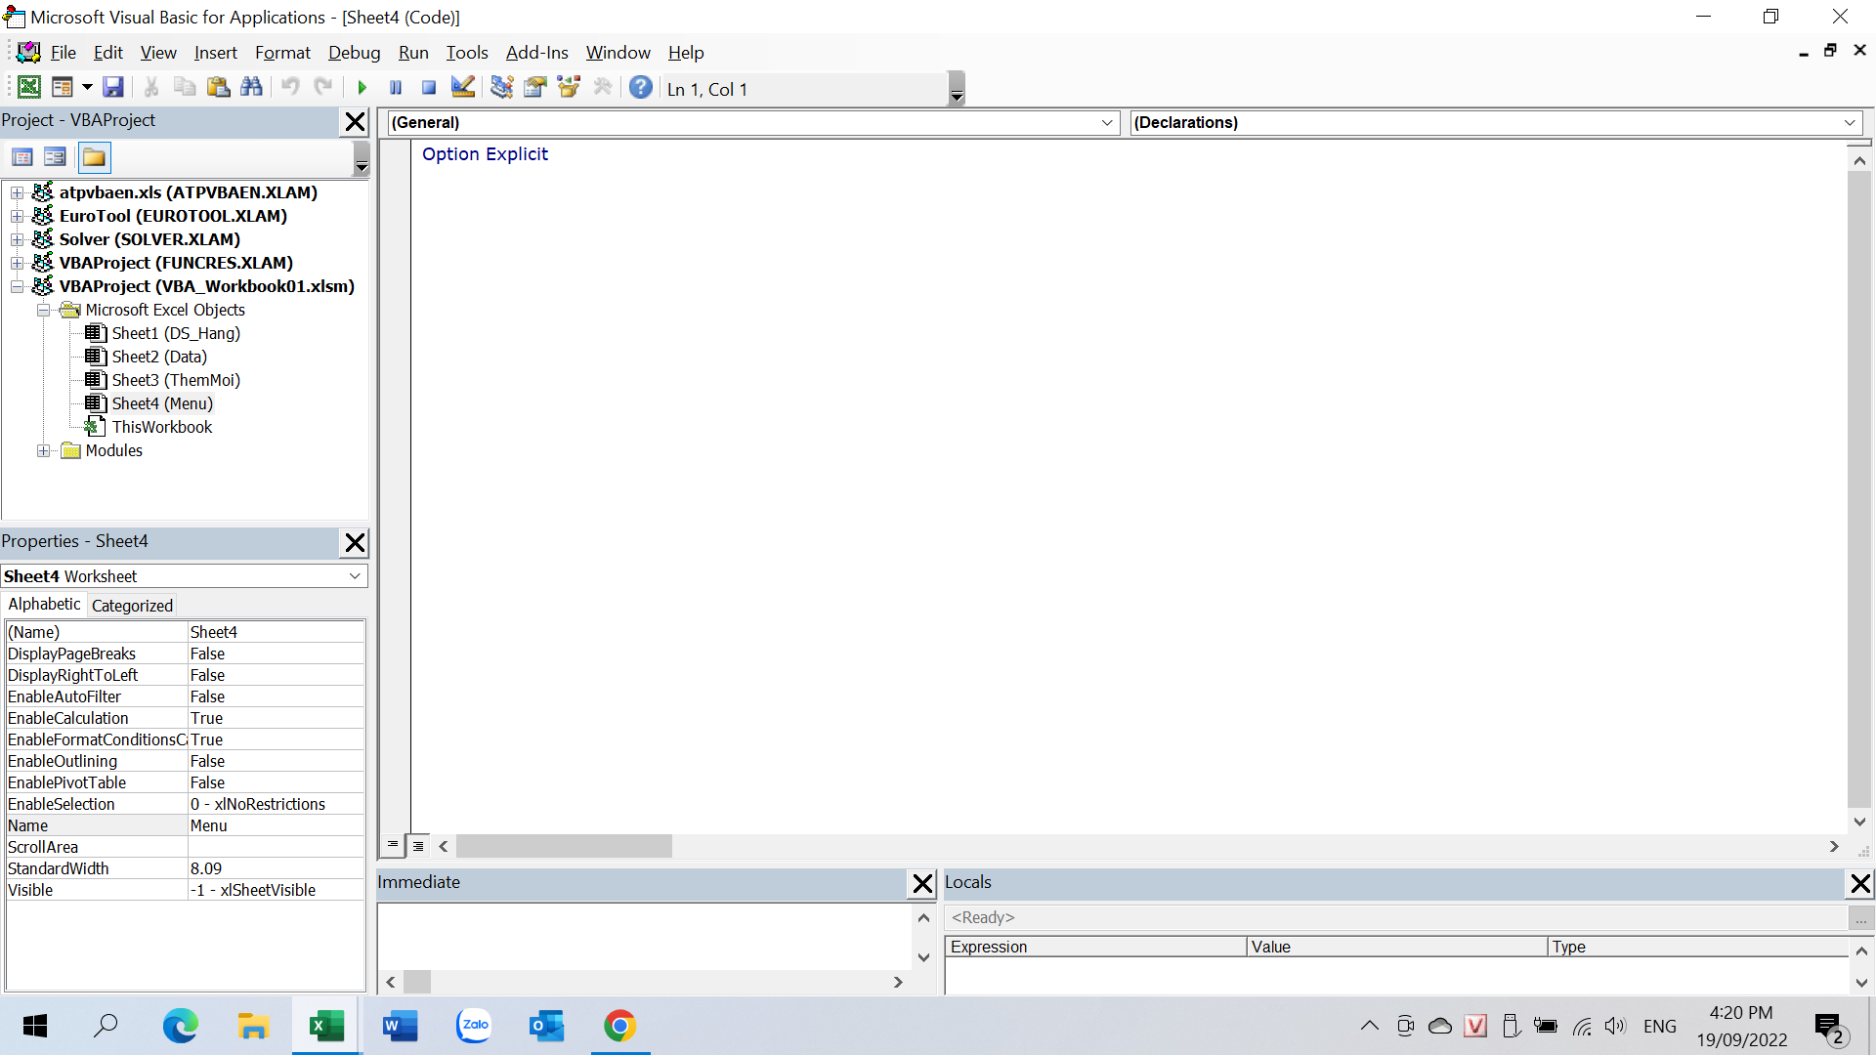Image resolution: width=1876 pixels, height=1055 pixels.
Task: Click the Insert UserForm toolbar icon
Action: pos(62,88)
